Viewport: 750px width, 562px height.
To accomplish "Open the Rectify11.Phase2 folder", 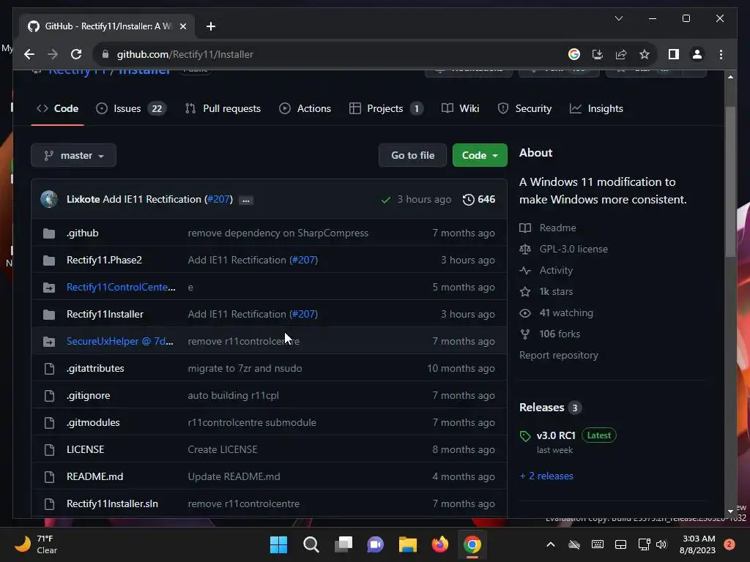I will pos(104,260).
